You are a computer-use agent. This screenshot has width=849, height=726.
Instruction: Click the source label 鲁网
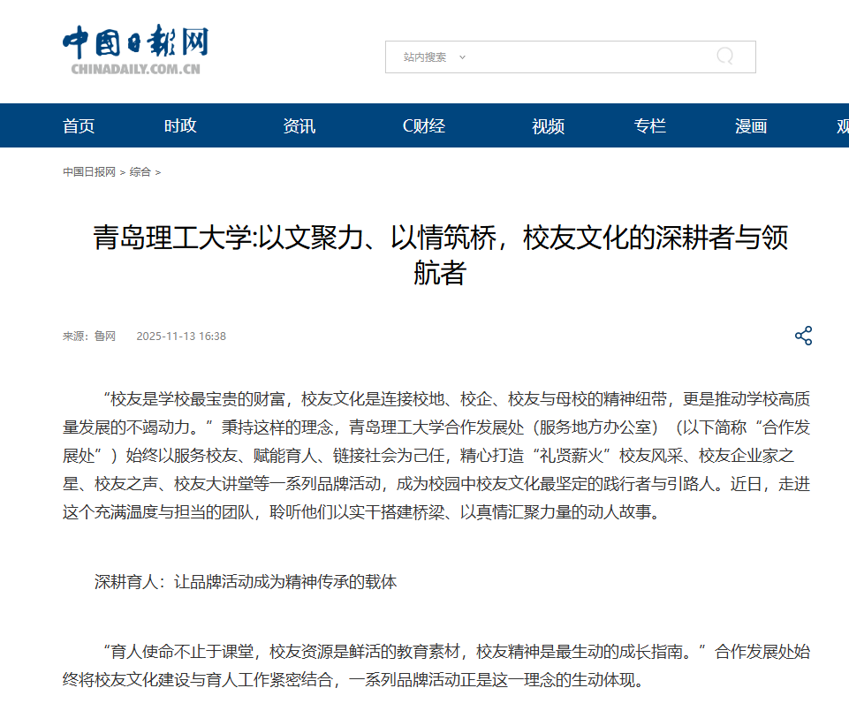pos(105,337)
